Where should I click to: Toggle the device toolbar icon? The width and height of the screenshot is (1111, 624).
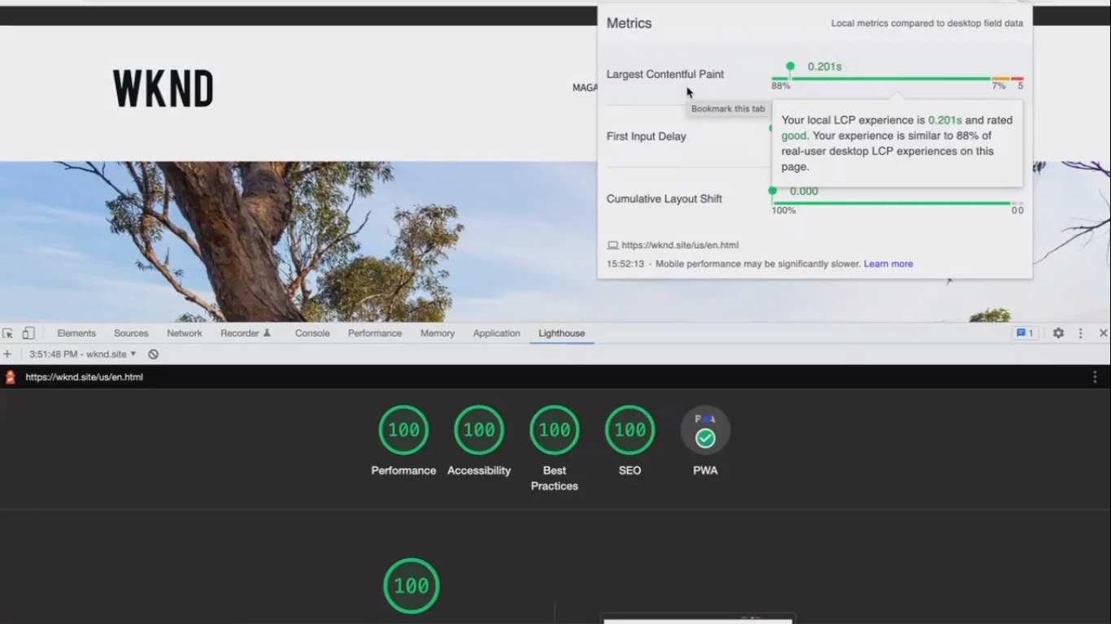click(28, 333)
